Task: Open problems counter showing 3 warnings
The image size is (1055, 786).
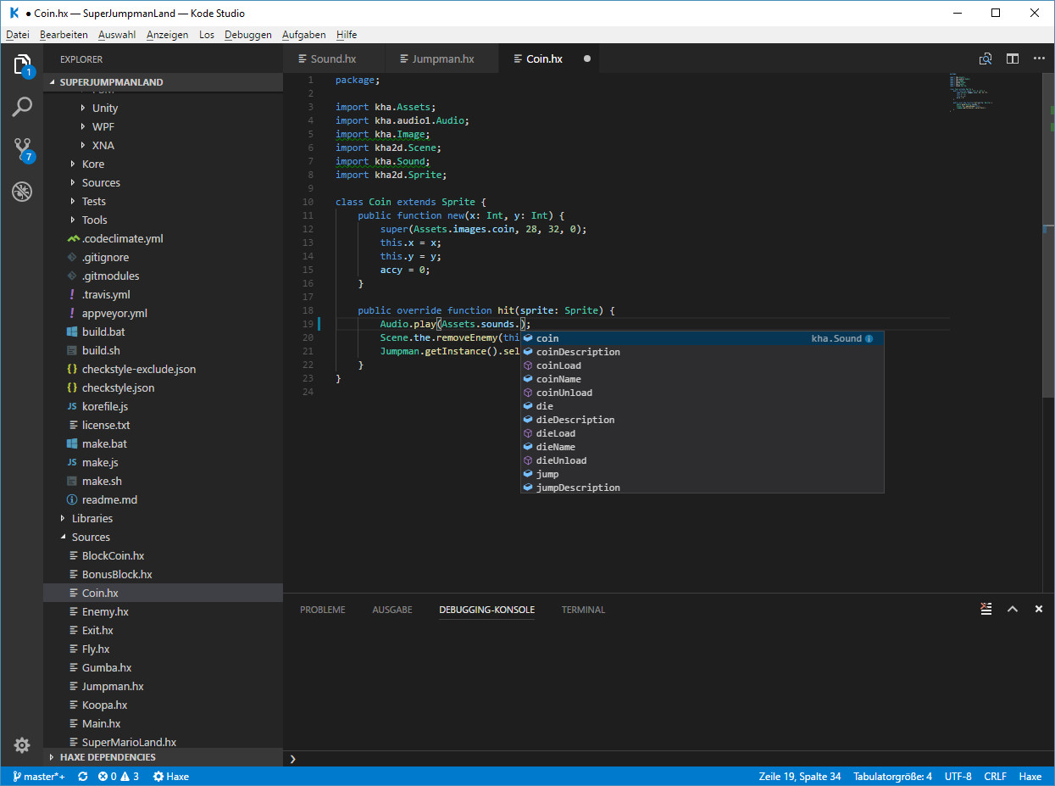Action: click(x=118, y=776)
